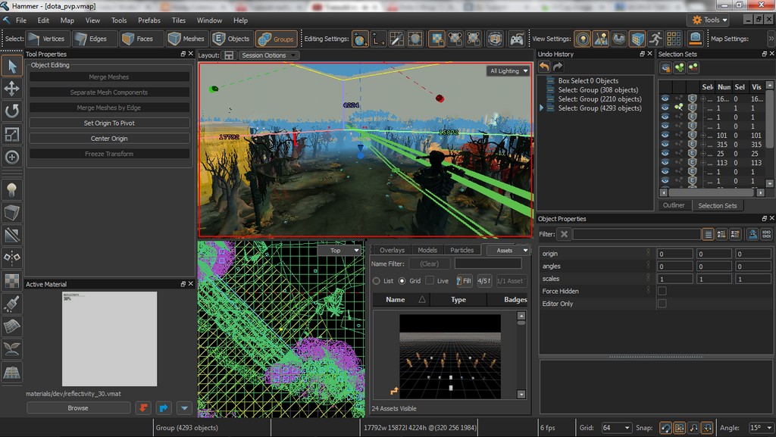Pick the Rotate tool in the left toolbar
The height and width of the screenshot is (437, 776).
click(x=12, y=111)
